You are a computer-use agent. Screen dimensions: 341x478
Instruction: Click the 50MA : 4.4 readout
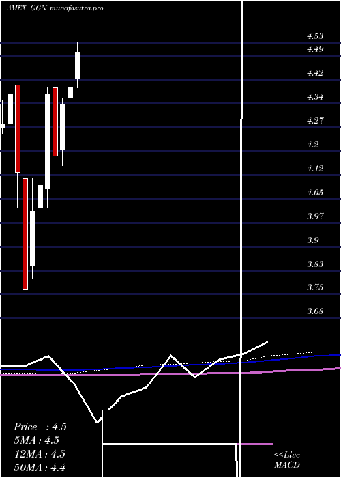point(40,467)
